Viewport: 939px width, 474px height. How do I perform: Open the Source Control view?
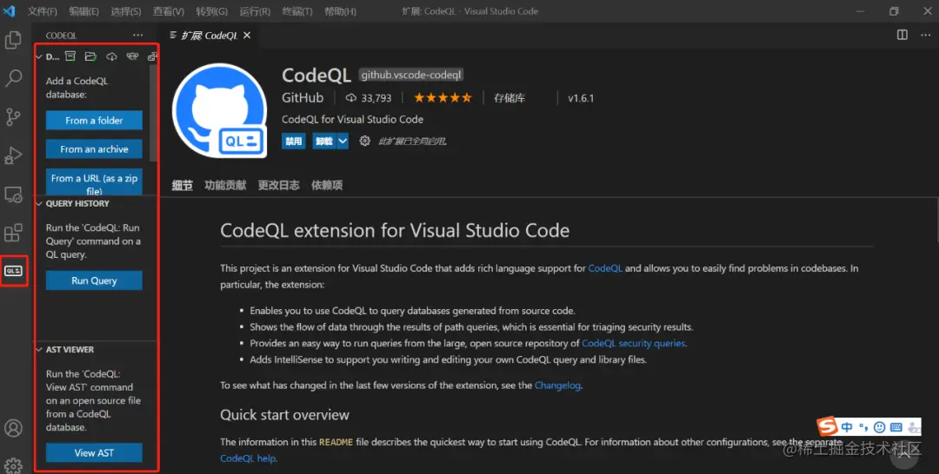13,117
